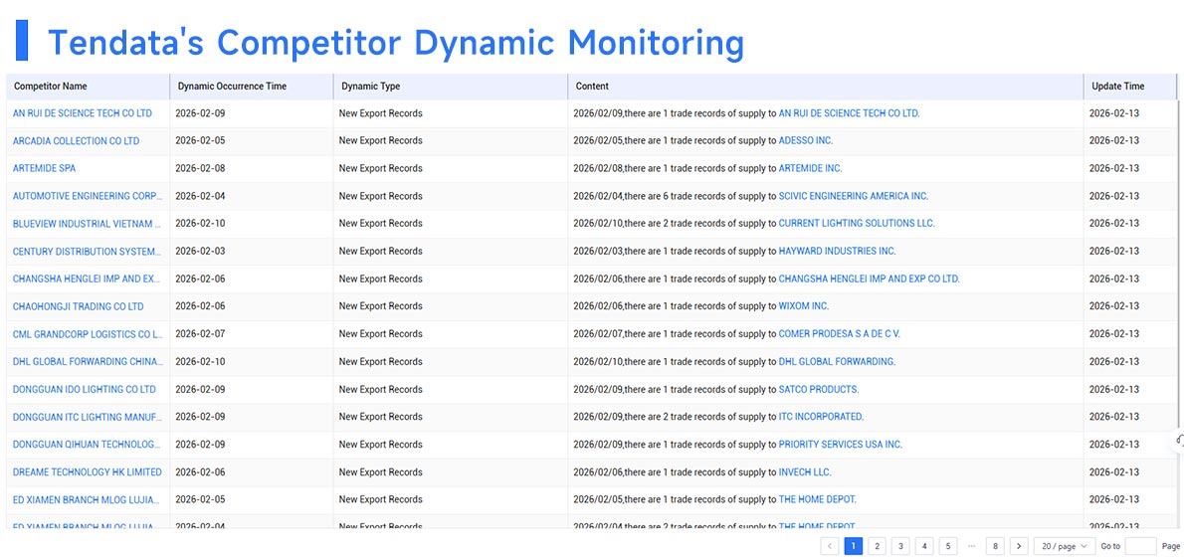The image size is (1184, 559).
Task: Open page 3 of results
Action: [900, 545]
